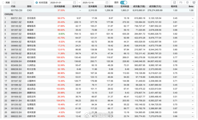Click the F5 refresh button

tap(181, 2)
